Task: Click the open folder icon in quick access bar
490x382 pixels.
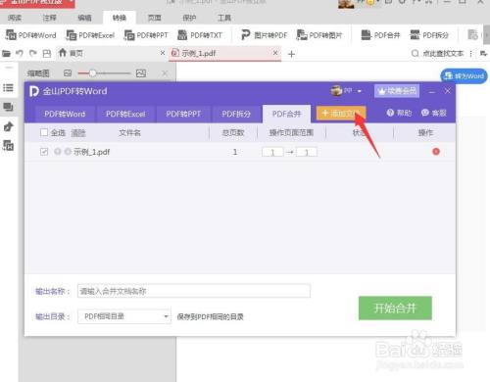Action: click(x=7, y=53)
